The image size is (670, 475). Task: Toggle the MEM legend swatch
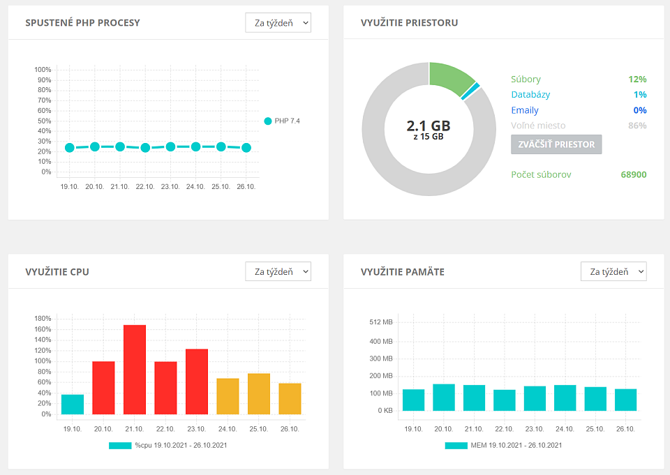(x=456, y=445)
